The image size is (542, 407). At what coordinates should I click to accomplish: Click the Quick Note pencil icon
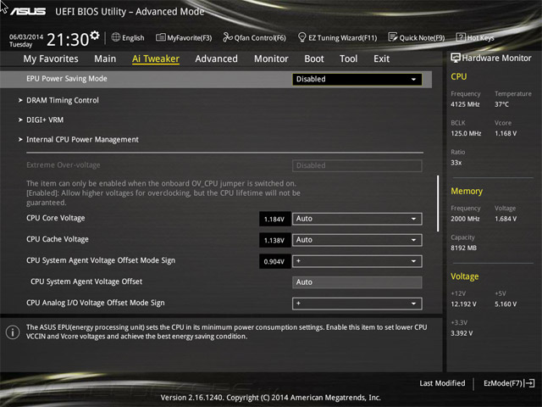tap(393, 37)
